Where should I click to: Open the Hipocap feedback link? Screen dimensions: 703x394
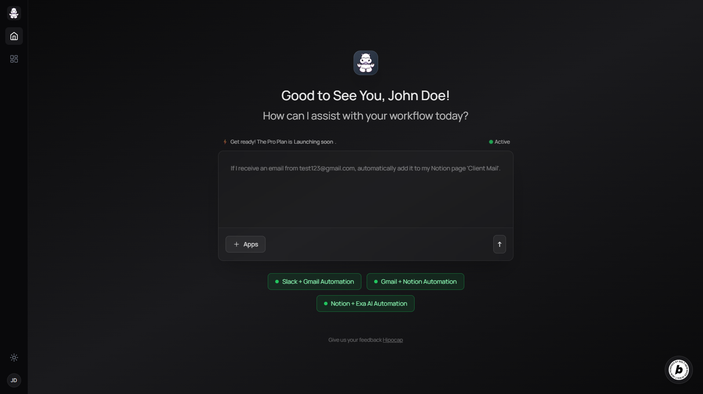coord(393,340)
